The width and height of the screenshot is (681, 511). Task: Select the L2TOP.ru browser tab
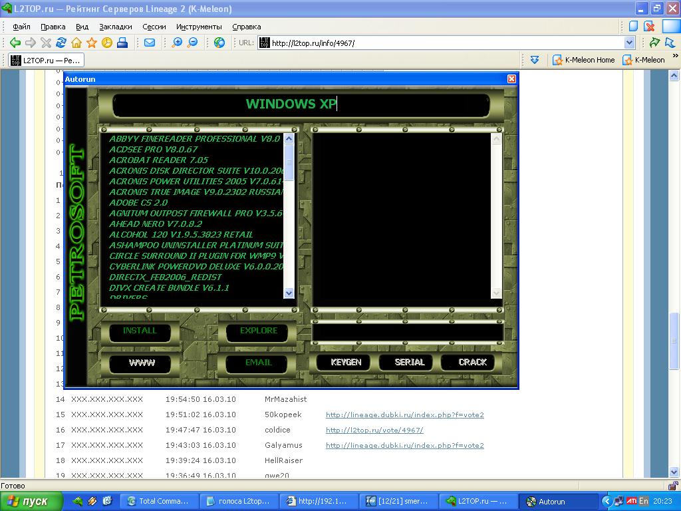pyautogui.click(x=46, y=61)
